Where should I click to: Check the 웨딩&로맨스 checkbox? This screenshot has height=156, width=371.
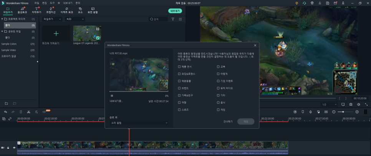[179, 74]
